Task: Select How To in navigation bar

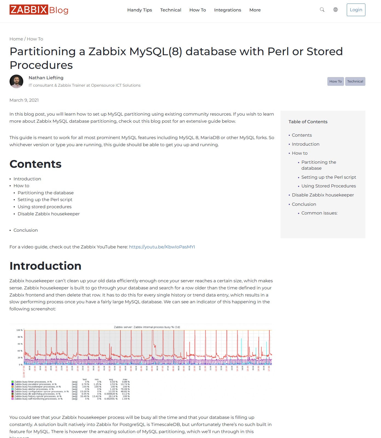Action: [198, 10]
